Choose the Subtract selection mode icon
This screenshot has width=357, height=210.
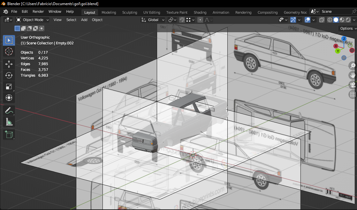[29, 28]
